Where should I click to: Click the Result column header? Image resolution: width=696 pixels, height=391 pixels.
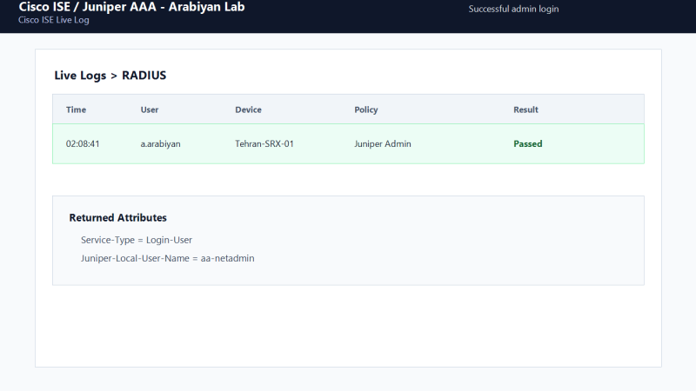(x=525, y=110)
